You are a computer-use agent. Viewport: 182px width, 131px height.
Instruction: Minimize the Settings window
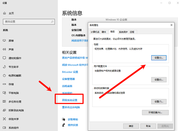tap(161, 3)
